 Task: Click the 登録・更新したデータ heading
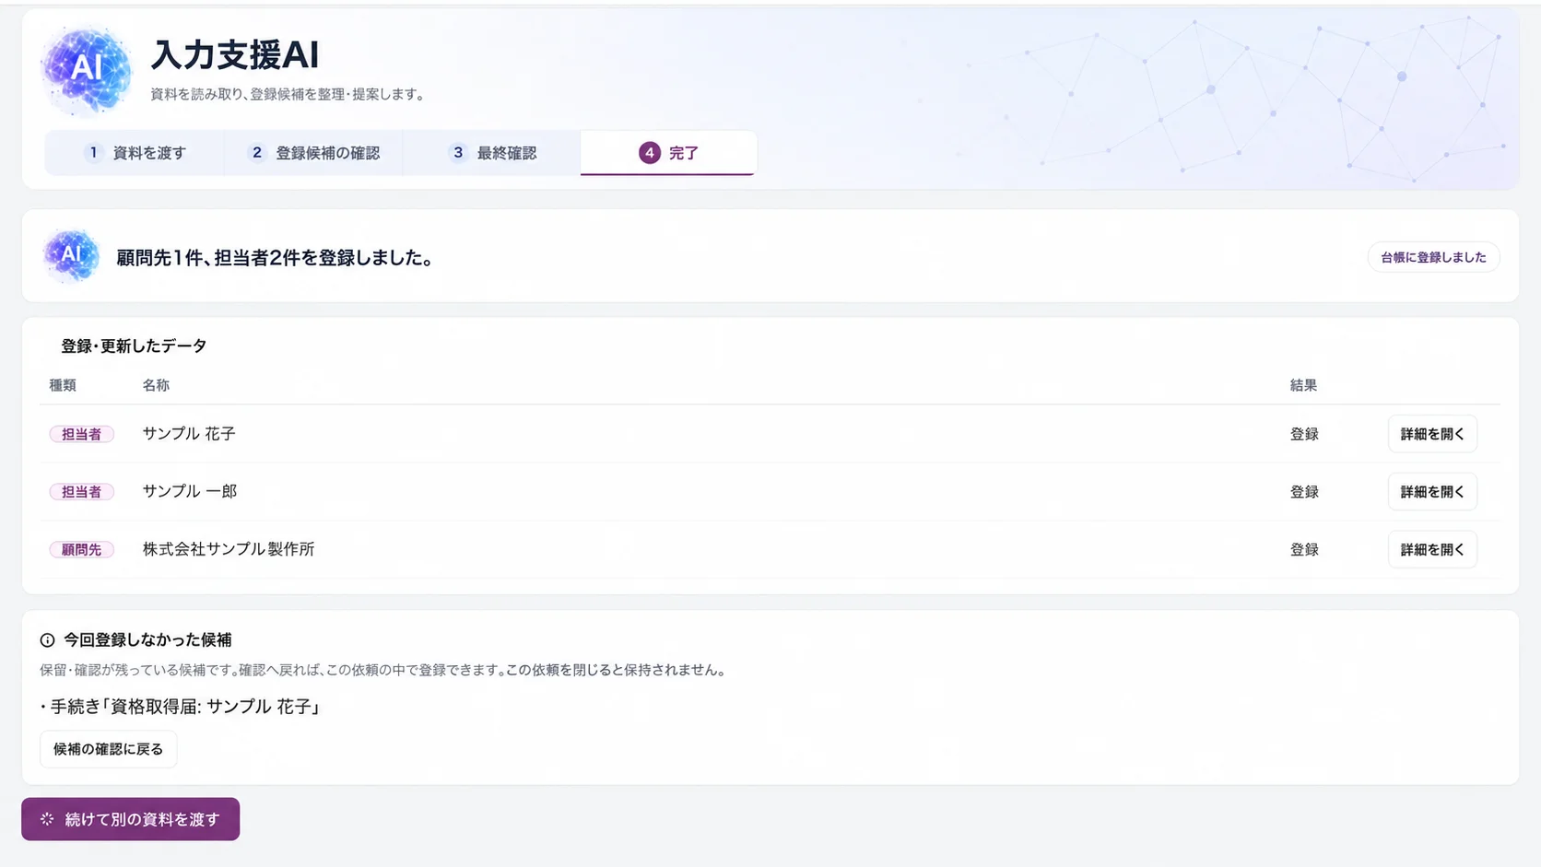coord(134,346)
